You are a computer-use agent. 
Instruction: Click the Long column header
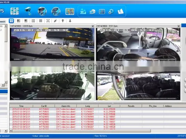click(x=87, y=106)
